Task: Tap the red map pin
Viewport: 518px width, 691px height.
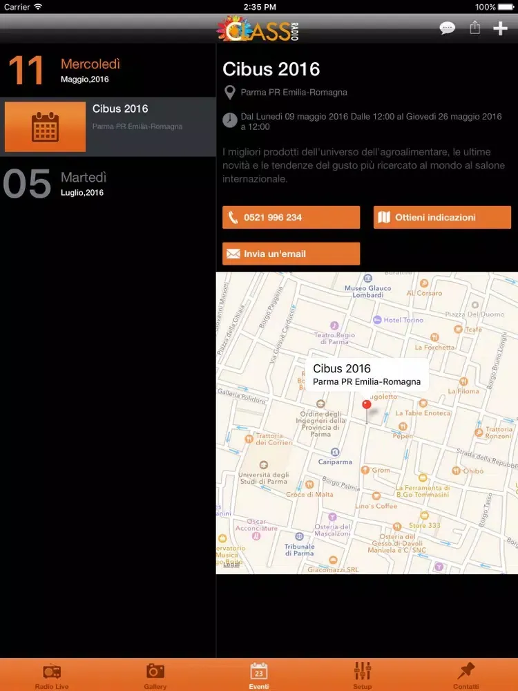Action: [367, 405]
